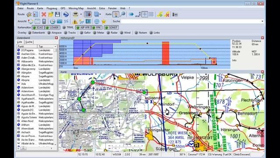
Task: Select the Abingdon entry in the list
Action: pyautogui.click(x=35, y=72)
